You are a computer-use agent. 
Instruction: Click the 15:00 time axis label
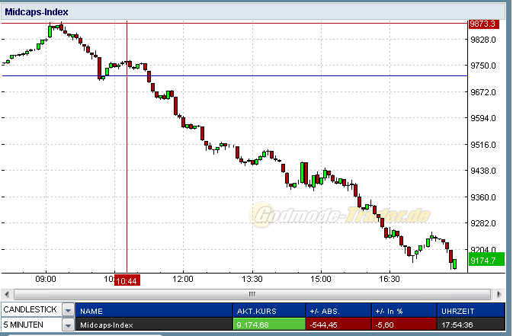coord(321,279)
